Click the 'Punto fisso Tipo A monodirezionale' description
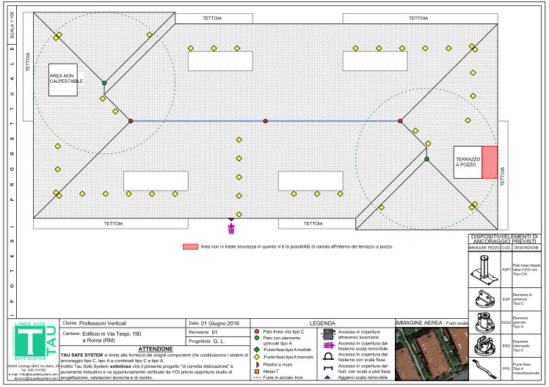 pyautogui.click(x=526, y=369)
